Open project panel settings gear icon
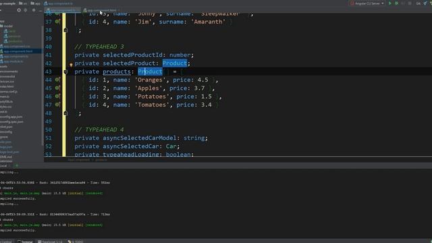The image size is (432, 243). pos(34,10)
